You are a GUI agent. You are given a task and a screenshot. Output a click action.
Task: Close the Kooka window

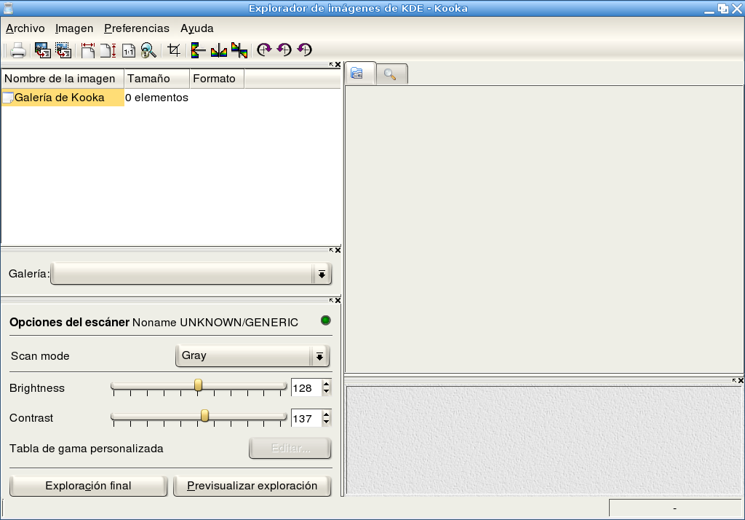[737, 9]
